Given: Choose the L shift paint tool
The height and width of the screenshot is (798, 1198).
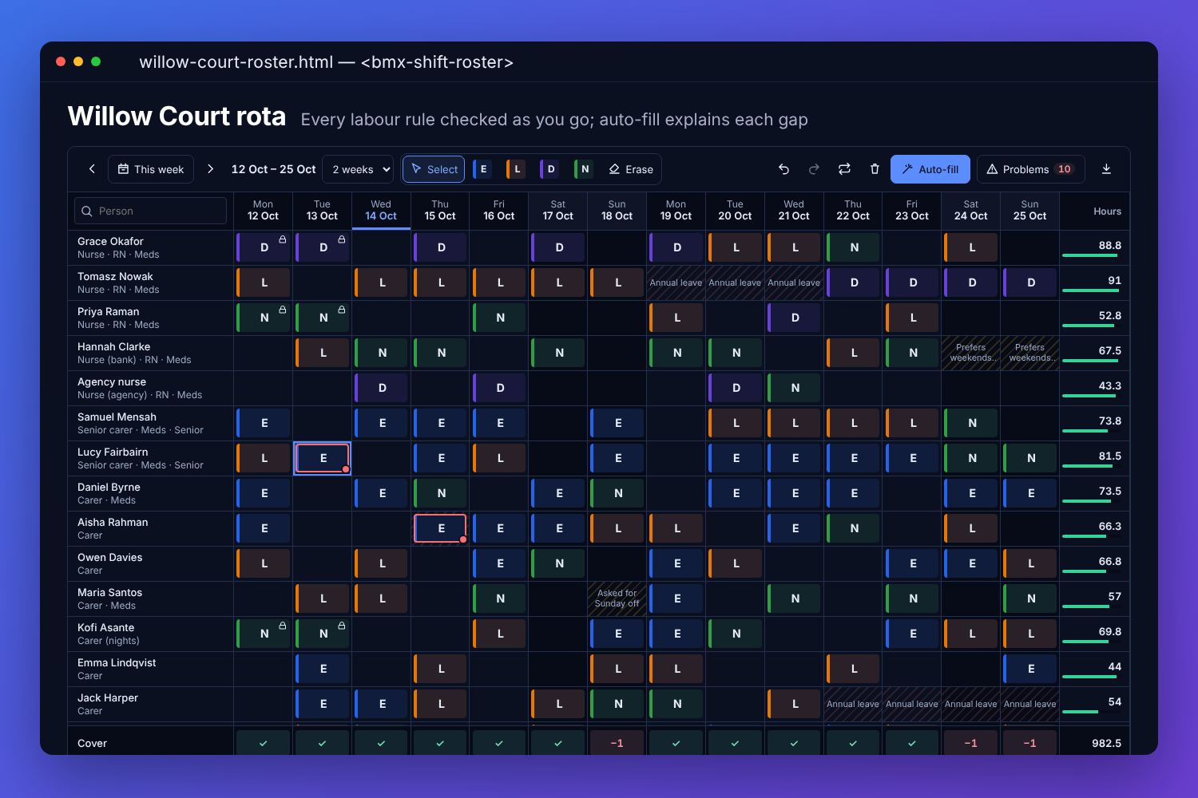Looking at the screenshot, I should pos(515,169).
